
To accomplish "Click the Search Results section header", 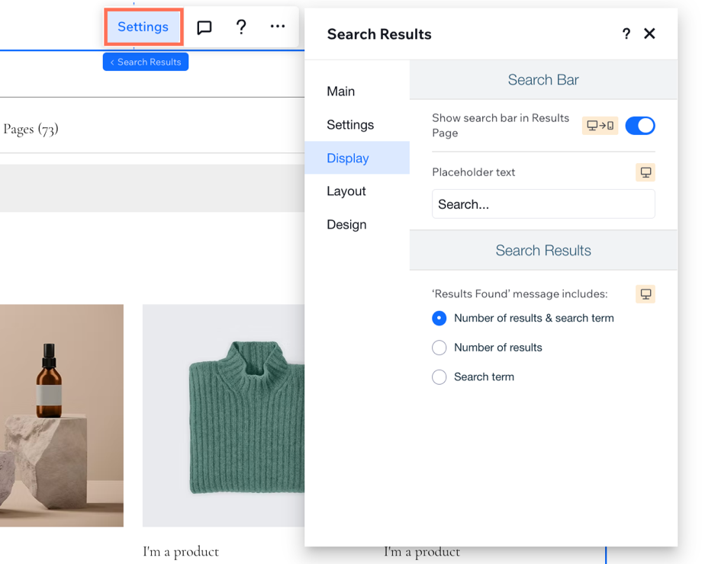I will coord(543,250).
